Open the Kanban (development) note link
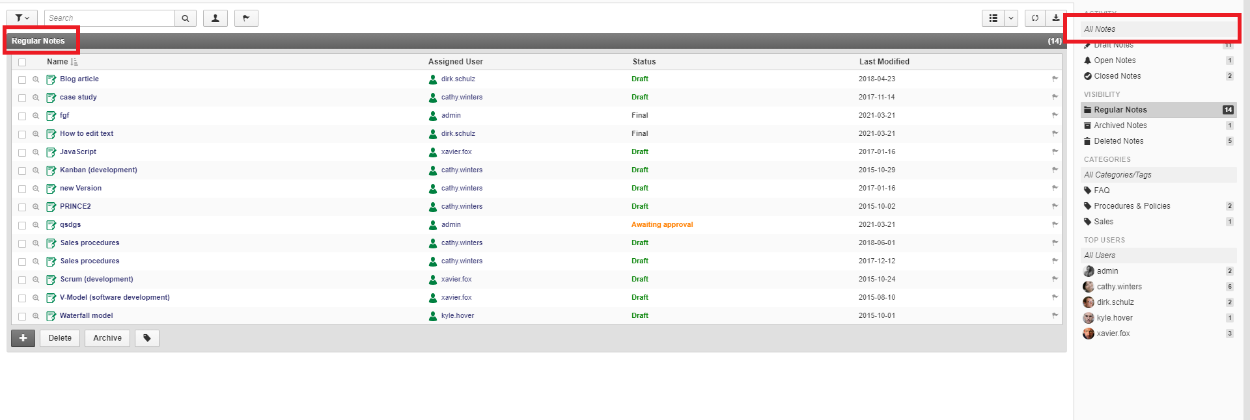 (98, 170)
